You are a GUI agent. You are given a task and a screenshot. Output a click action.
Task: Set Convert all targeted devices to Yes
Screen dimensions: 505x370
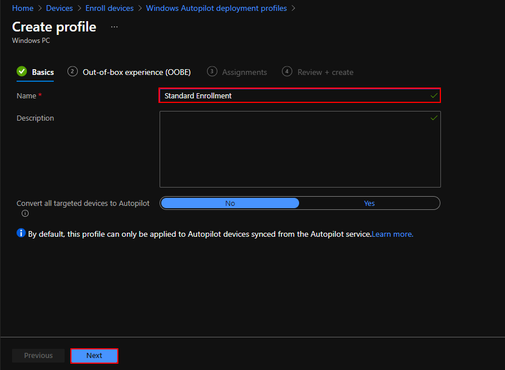(369, 203)
